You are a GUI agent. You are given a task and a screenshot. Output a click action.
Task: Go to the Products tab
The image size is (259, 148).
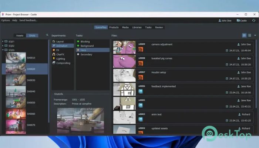[114, 27]
